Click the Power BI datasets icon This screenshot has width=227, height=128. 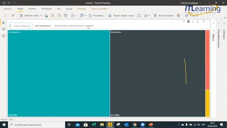(x=52, y=16)
